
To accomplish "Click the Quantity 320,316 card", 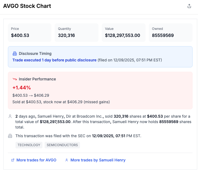I will click(x=76, y=33).
